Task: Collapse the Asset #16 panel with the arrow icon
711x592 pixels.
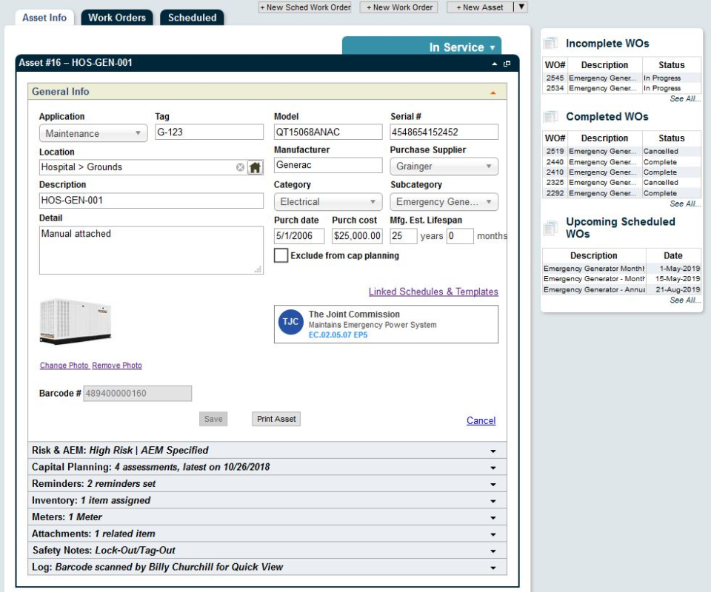Action: pyautogui.click(x=495, y=64)
